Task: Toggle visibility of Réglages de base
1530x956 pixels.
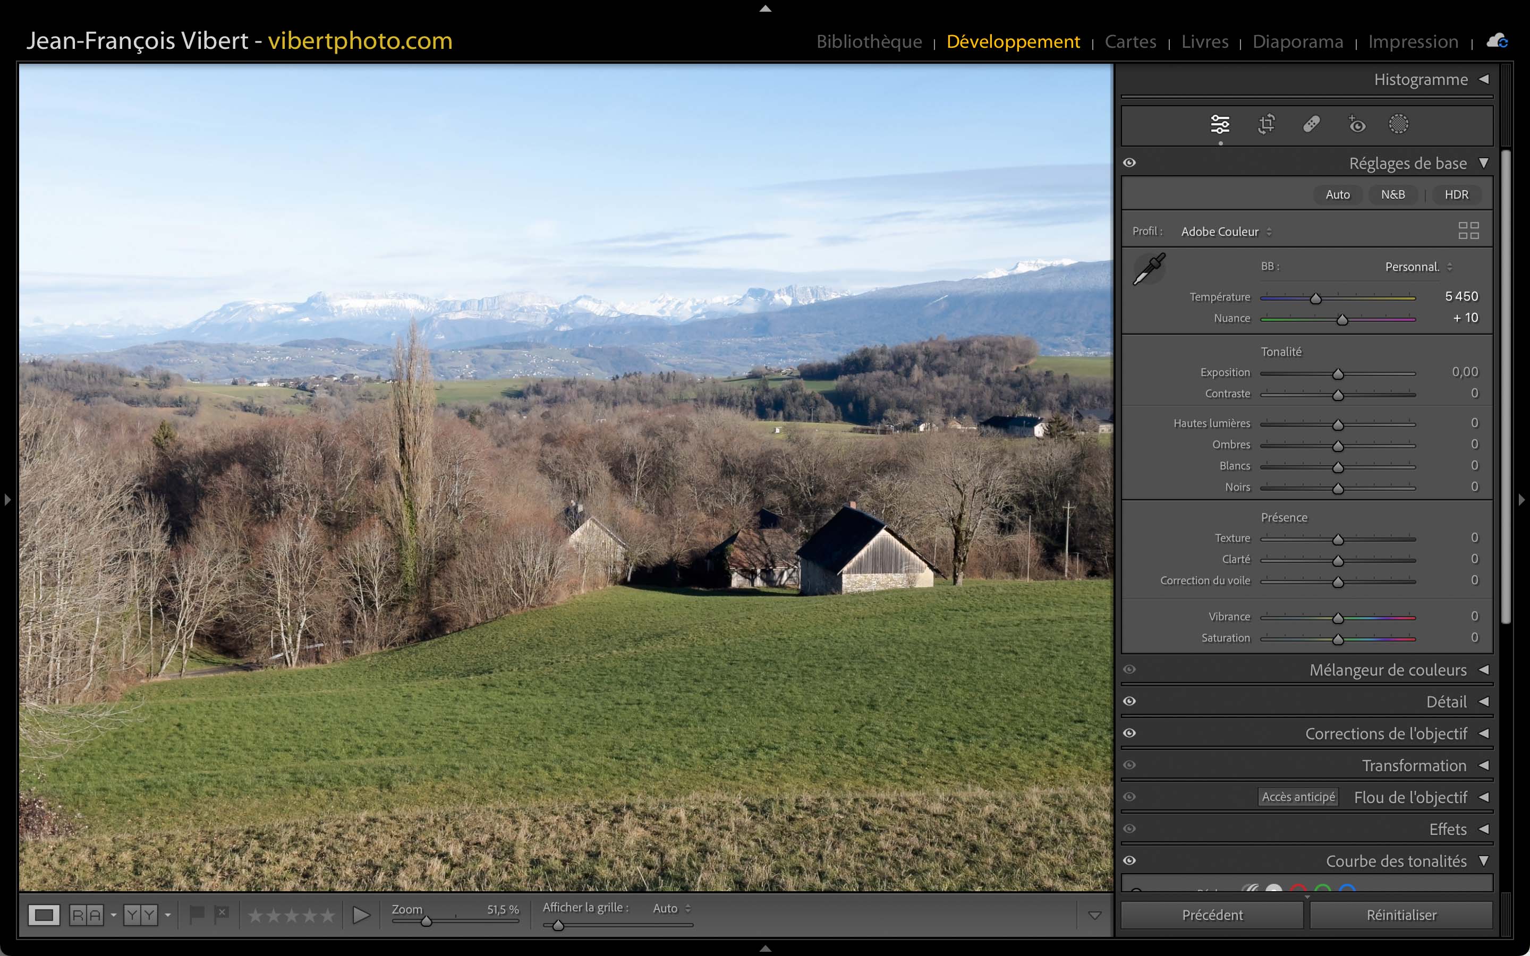Action: (x=1130, y=163)
